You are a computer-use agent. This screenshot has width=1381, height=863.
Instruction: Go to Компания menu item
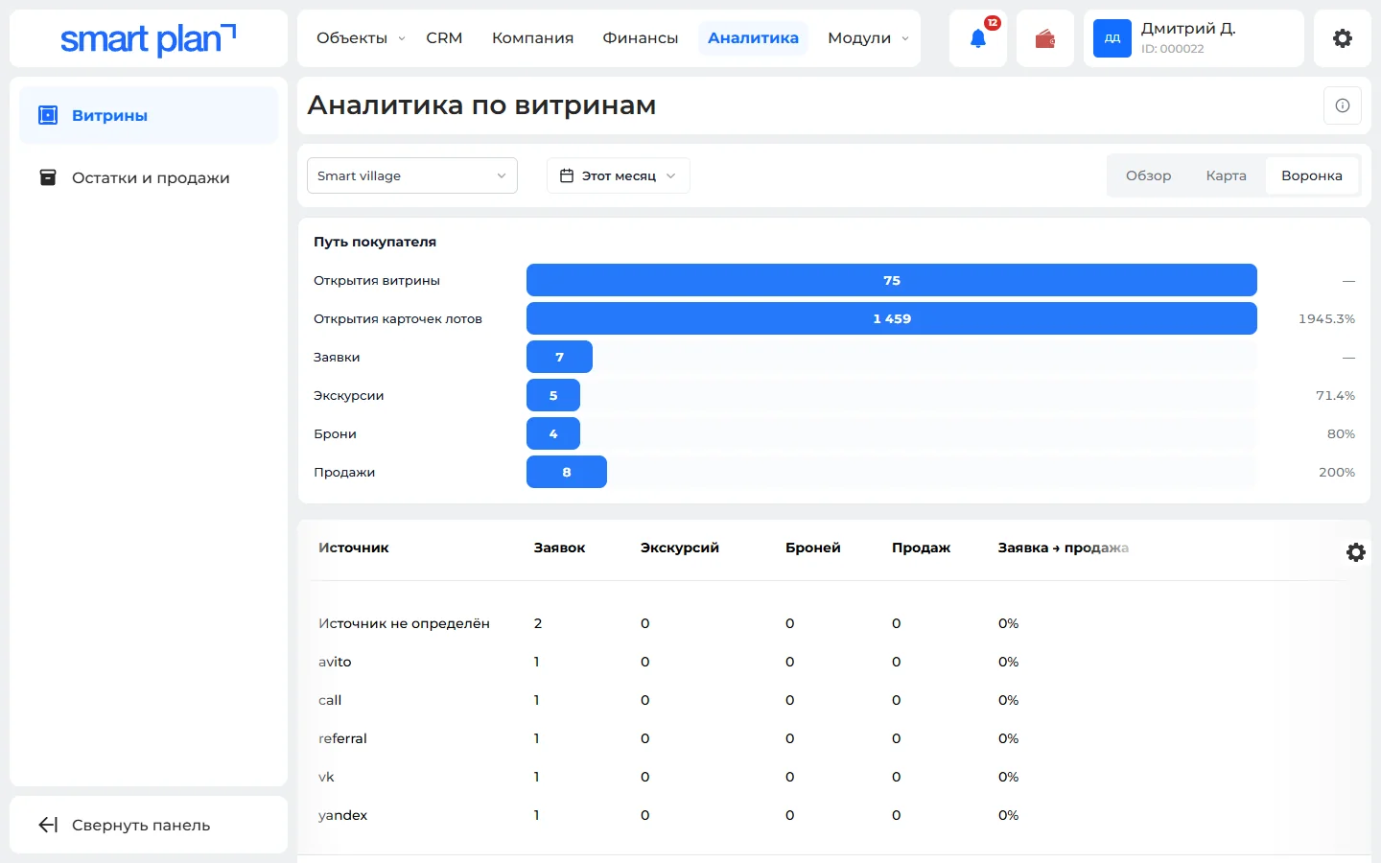(x=532, y=38)
